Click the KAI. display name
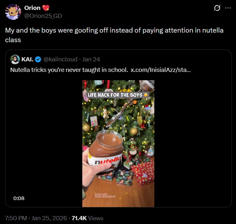 (x=28, y=59)
